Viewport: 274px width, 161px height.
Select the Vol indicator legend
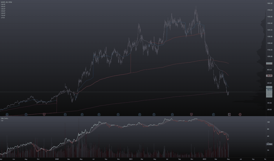(x=2, y=120)
